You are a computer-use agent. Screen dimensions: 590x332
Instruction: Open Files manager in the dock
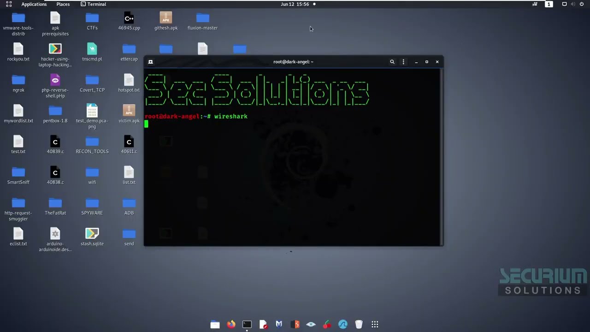click(x=215, y=325)
